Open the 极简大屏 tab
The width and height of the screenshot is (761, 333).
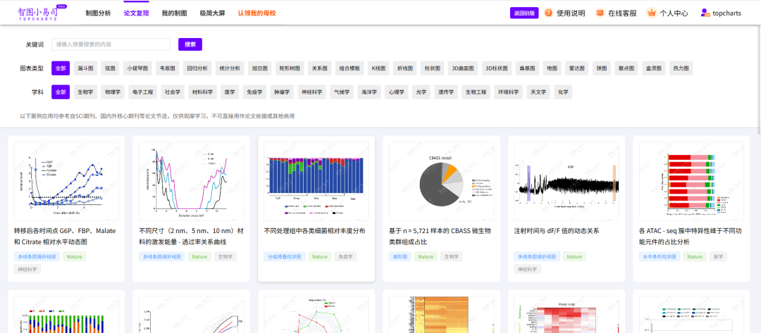(x=213, y=13)
